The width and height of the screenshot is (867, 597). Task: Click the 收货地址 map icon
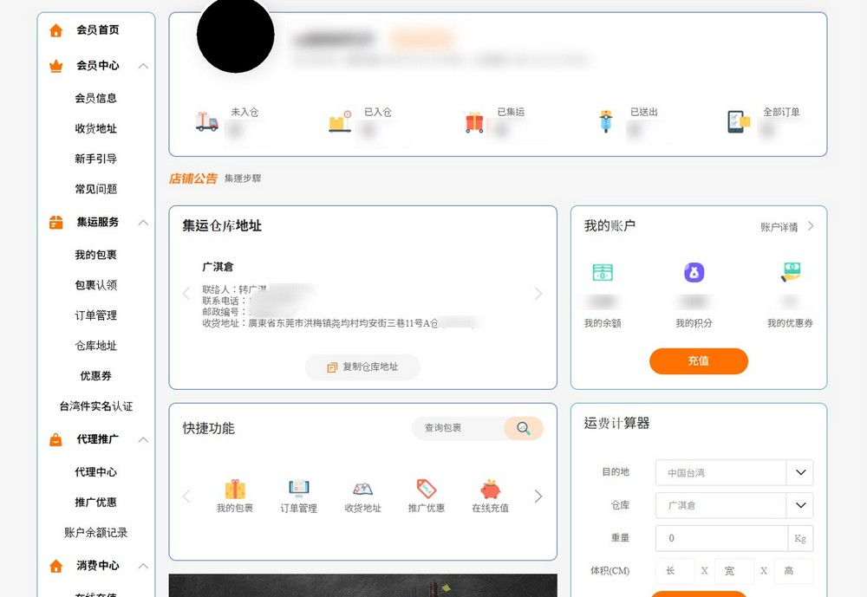362,489
